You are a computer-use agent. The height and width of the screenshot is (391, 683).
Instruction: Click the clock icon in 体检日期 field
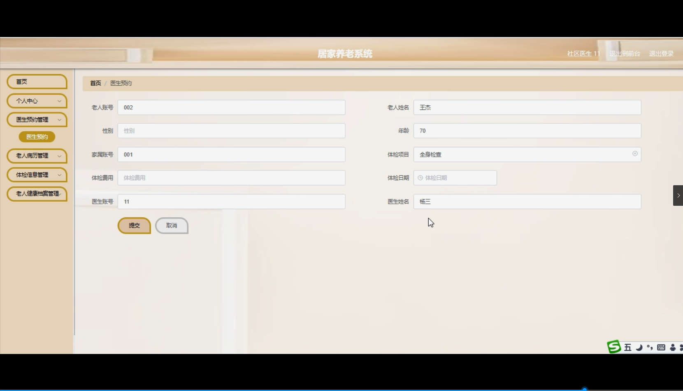[x=420, y=178]
